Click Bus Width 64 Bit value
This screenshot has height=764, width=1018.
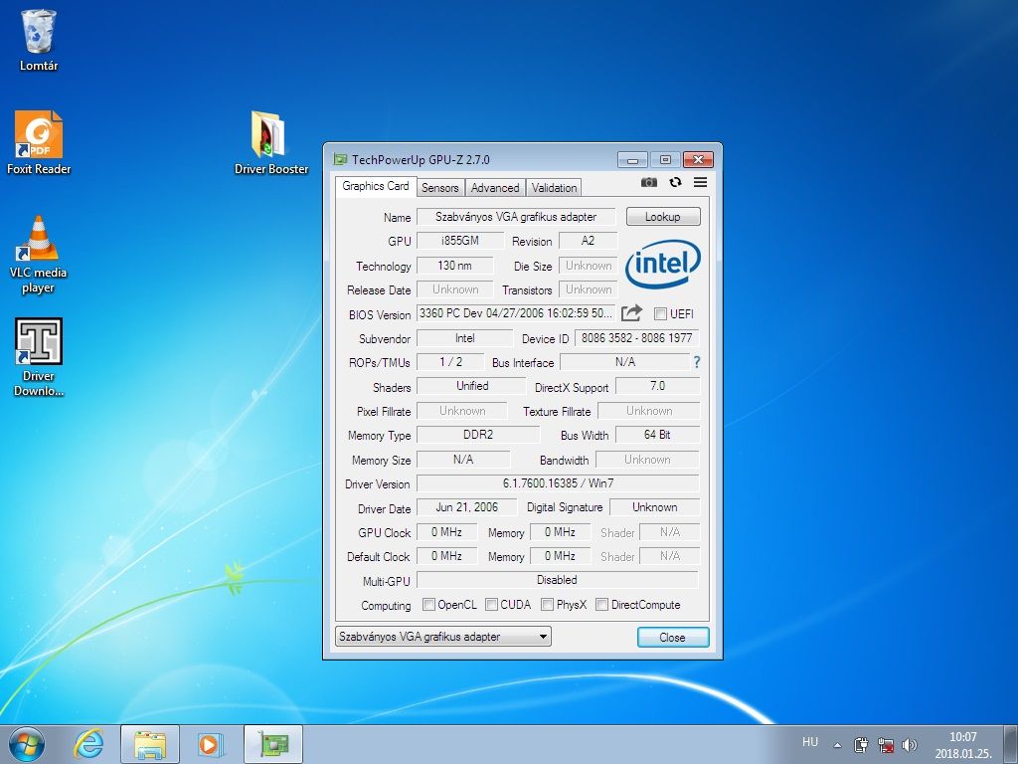click(x=657, y=435)
